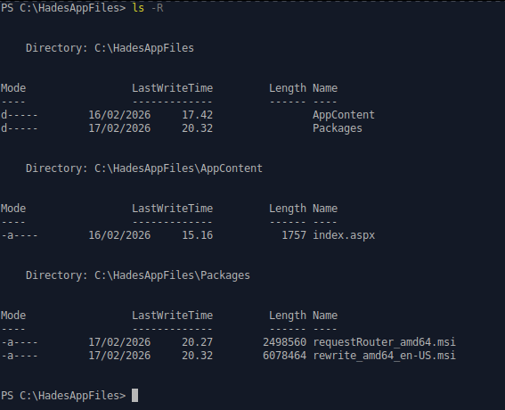Click the 'ls' command text
Screen dimensions: 505x410
click(x=138, y=8)
